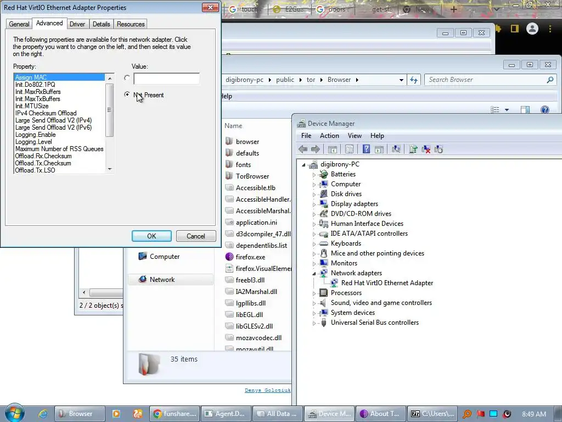Screen dimensions: 562x422
Task: Open the File menu in Device Manager
Action: pyautogui.click(x=306, y=136)
